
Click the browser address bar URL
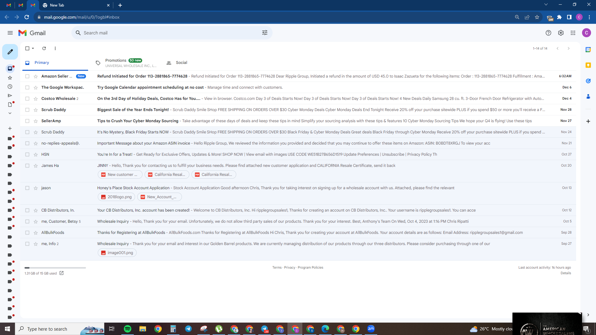(82, 17)
